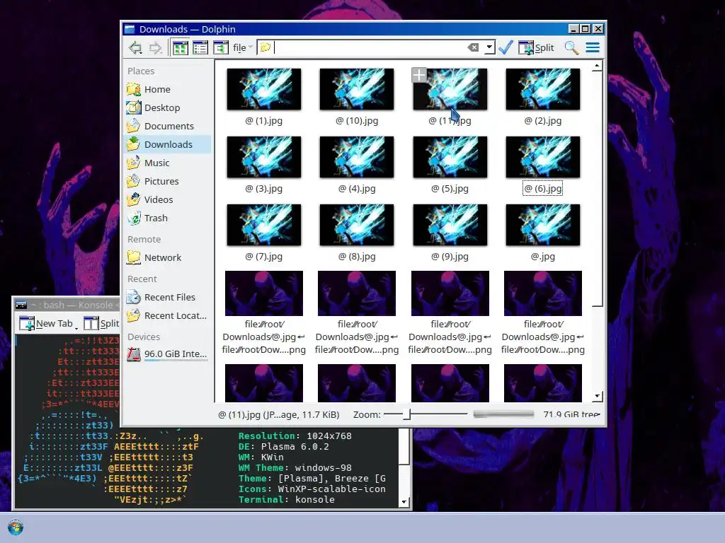Viewport: 725px width, 543px height.
Task: Select thumbnail @ (9).jpg
Action: coord(450,225)
